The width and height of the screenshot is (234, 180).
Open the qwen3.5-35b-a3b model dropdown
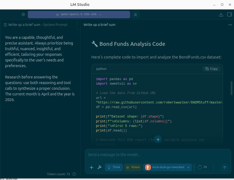click(x=79, y=15)
